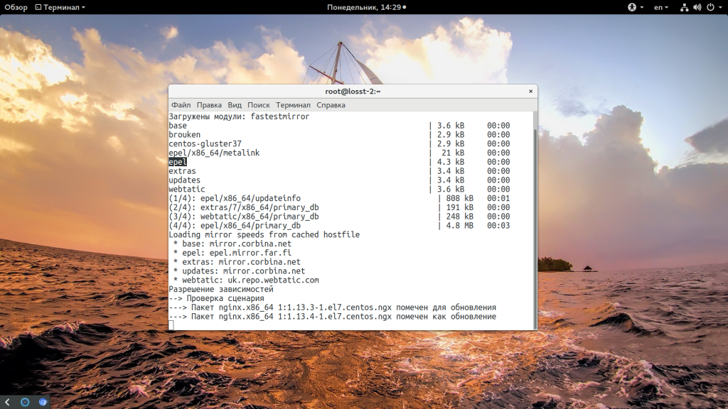This screenshot has width=728, height=409.
Task: Open the Поиск menu
Action: click(259, 105)
